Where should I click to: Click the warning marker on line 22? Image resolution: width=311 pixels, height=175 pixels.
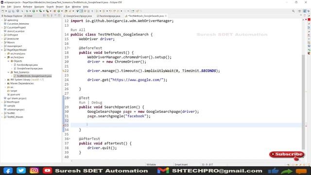64,71
